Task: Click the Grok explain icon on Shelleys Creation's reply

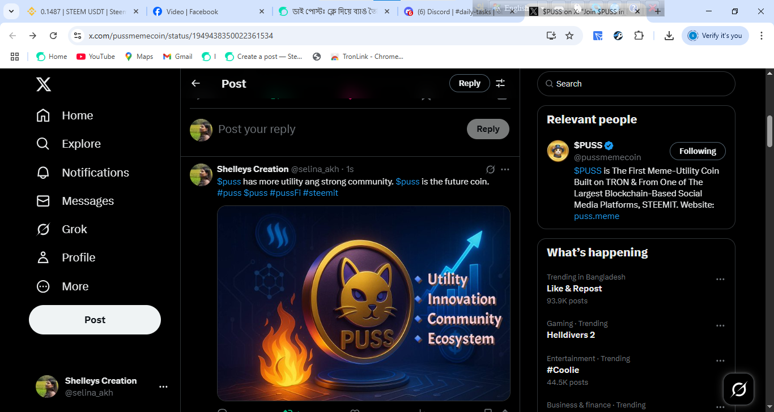Action: [491, 169]
